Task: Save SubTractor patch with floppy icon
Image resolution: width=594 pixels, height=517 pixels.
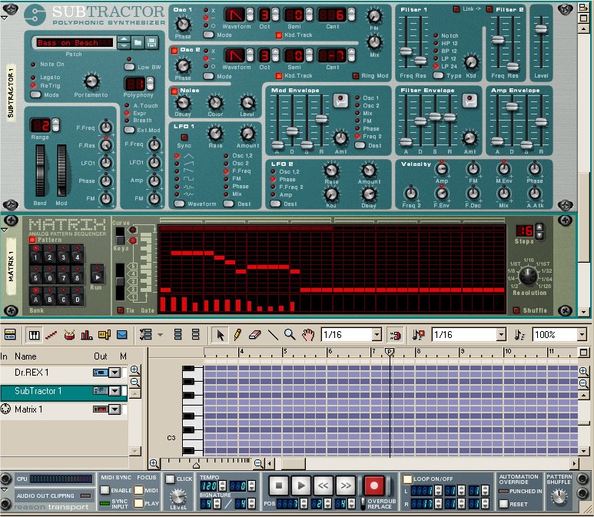Action: click(151, 42)
